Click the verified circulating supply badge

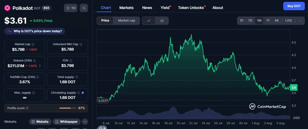click(x=83, y=93)
